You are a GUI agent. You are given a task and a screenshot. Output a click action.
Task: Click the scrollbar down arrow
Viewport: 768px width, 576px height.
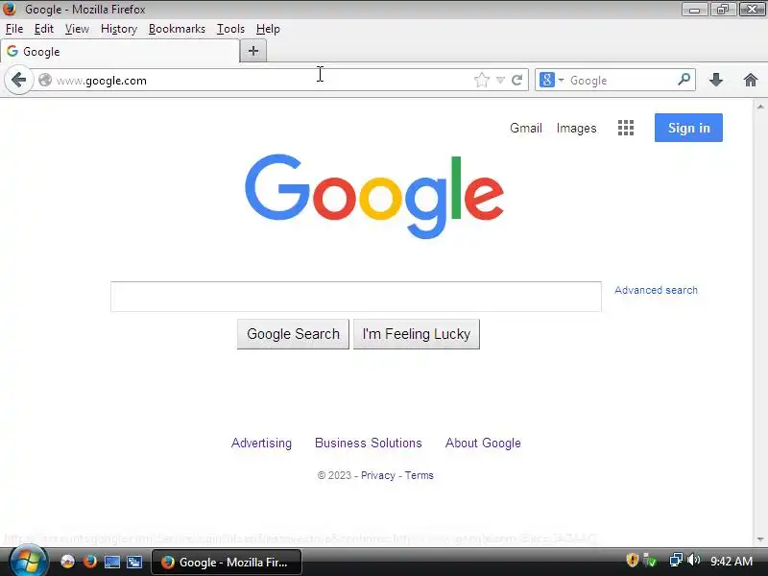(760, 540)
